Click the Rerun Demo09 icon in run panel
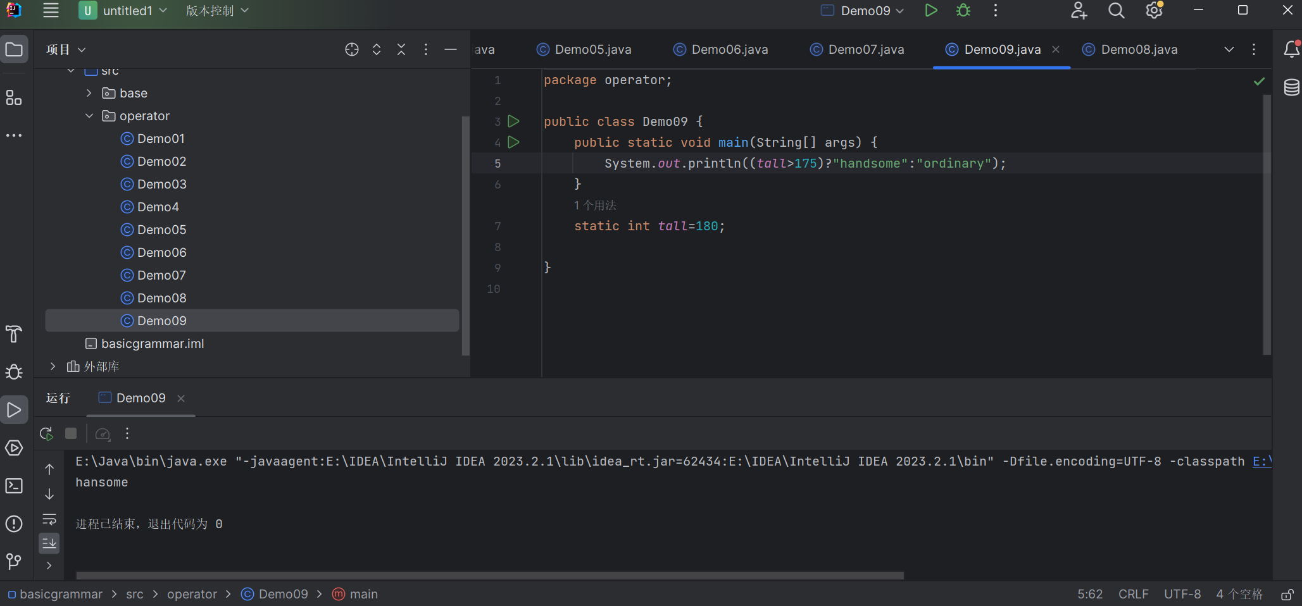Image resolution: width=1302 pixels, height=606 pixels. (x=46, y=434)
